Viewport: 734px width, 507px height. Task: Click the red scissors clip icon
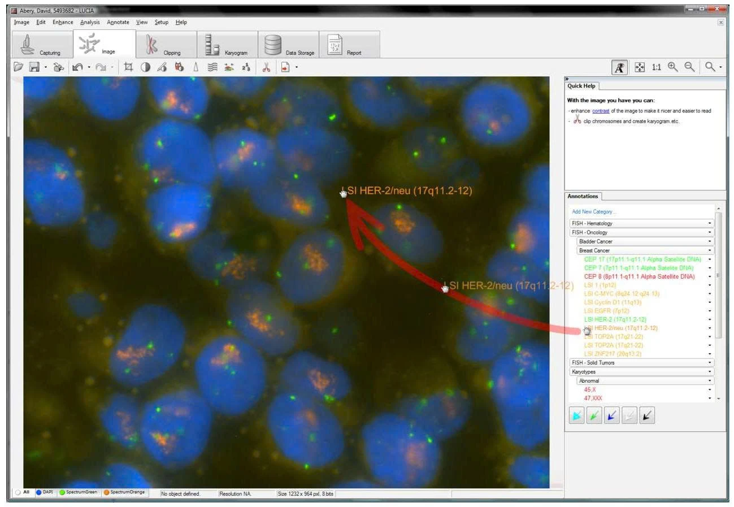point(266,67)
